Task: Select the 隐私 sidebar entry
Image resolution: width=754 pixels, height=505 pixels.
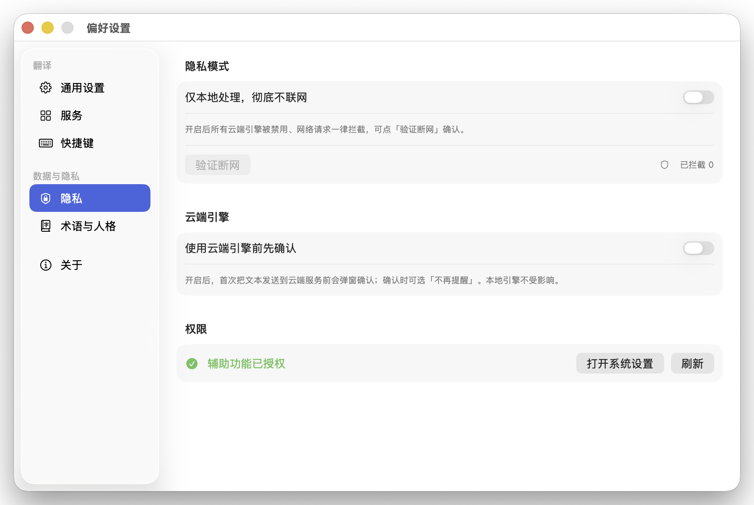Action: [x=90, y=198]
